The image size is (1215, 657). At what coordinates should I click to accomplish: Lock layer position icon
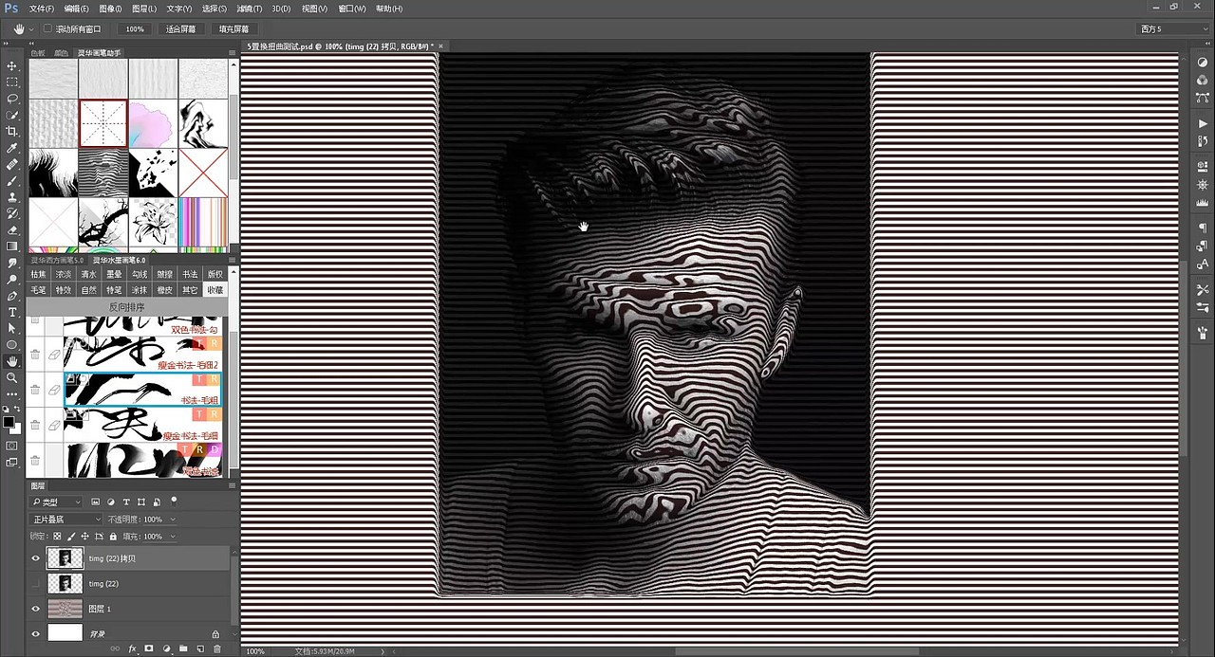(x=85, y=537)
